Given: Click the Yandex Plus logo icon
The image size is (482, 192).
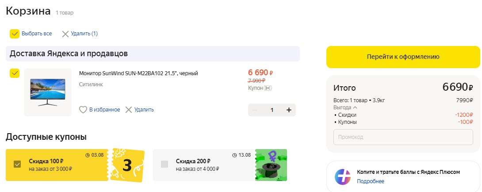Looking at the screenshot, I should click(343, 177).
